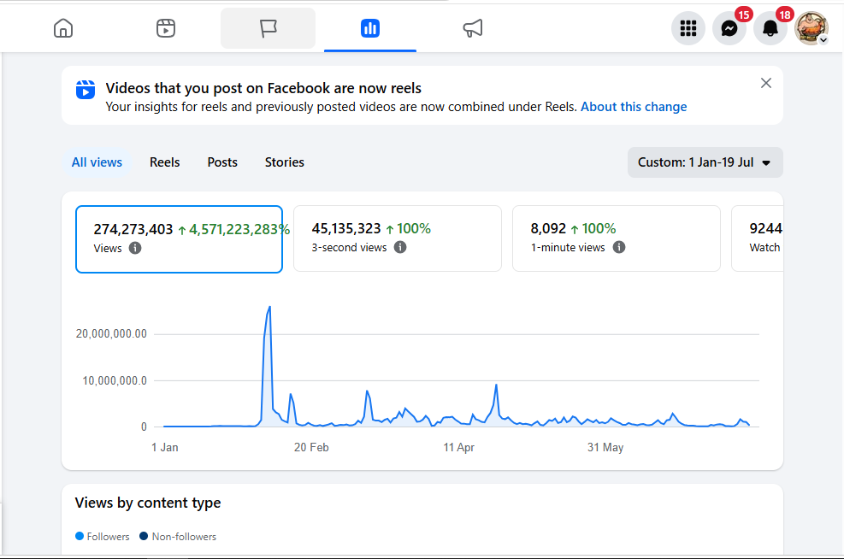Dismiss the reels announcement banner
The width and height of the screenshot is (844, 559).
tap(766, 83)
